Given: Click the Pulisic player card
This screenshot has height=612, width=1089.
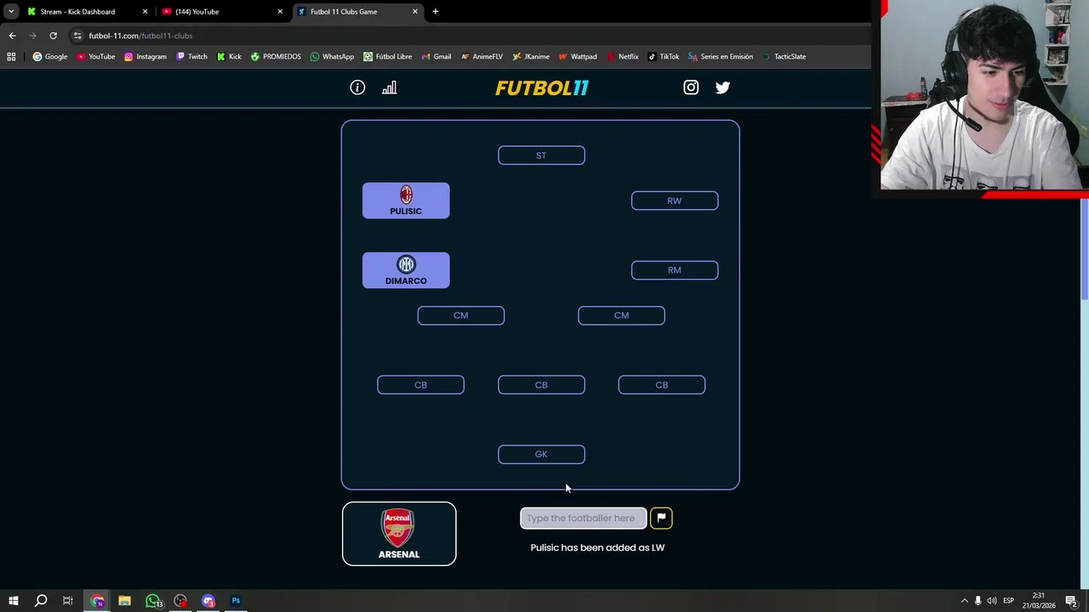Looking at the screenshot, I should click(406, 201).
